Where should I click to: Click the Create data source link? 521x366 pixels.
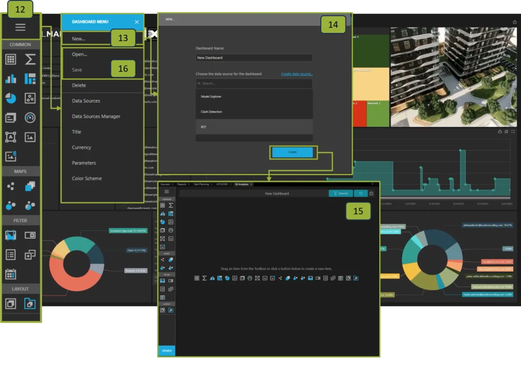pyautogui.click(x=296, y=74)
